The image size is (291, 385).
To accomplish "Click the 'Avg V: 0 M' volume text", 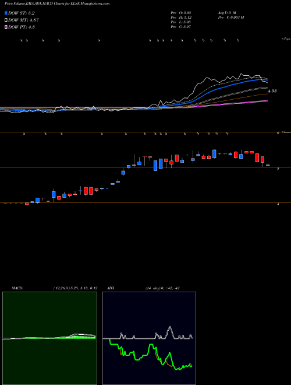I will [226, 12].
